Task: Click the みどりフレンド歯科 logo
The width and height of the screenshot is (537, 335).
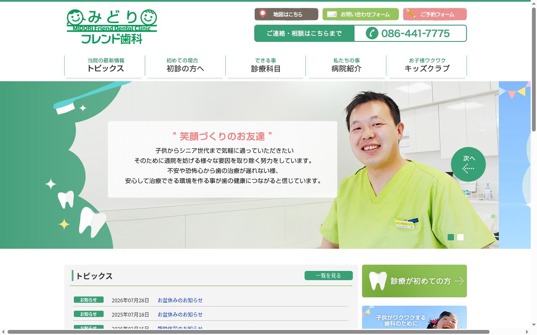Action: tap(112, 26)
